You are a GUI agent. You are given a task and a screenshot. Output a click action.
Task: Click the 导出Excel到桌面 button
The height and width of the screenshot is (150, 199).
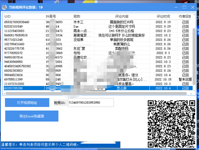pyautogui.click(x=32, y=116)
